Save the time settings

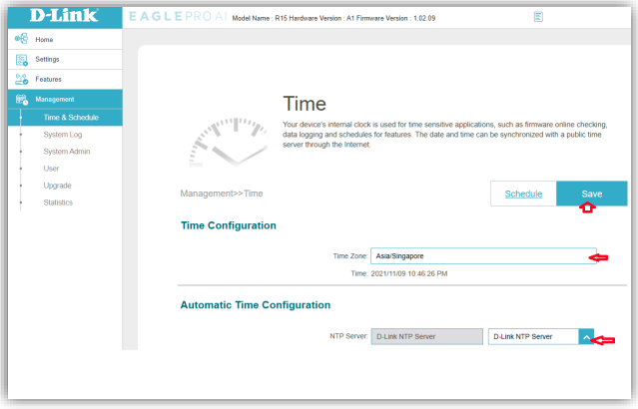point(591,194)
